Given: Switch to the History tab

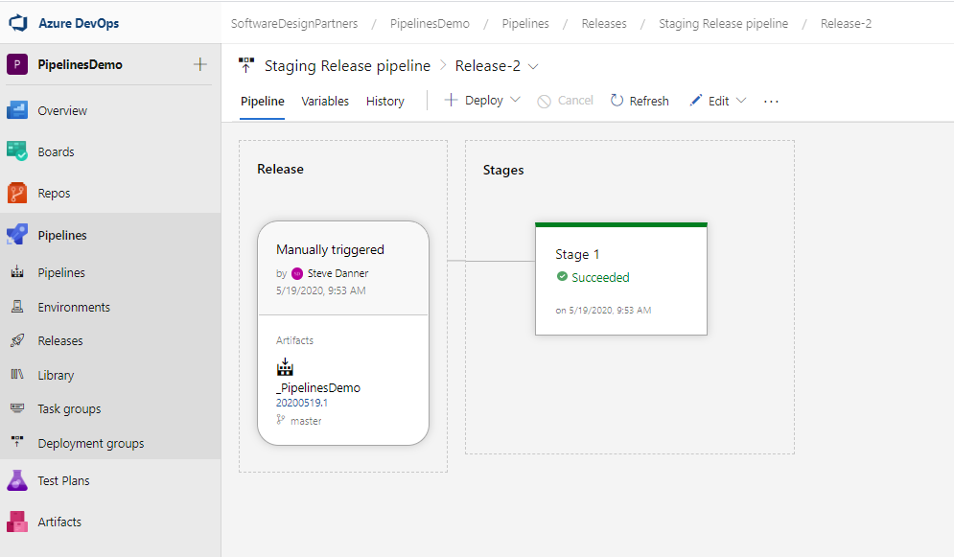Looking at the screenshot, I should pos(384,101).
